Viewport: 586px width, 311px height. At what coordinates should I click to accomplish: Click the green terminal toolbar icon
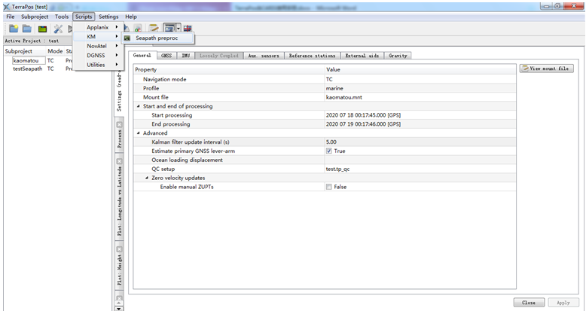pos(43,29)
